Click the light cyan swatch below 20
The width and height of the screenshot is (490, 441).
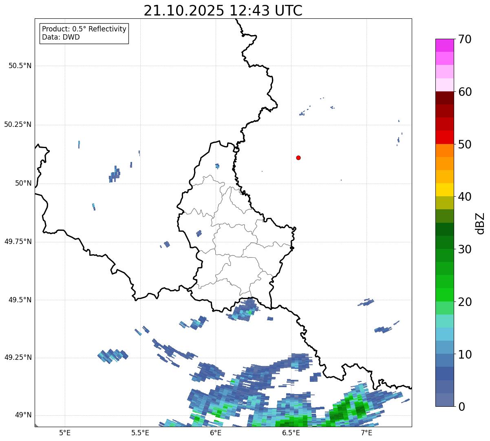(444, 321)
